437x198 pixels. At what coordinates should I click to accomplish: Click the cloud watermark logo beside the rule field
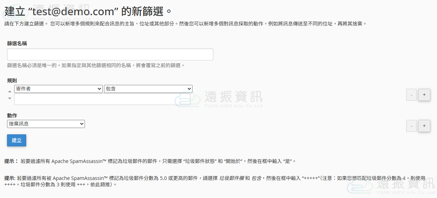coord(186,99)
